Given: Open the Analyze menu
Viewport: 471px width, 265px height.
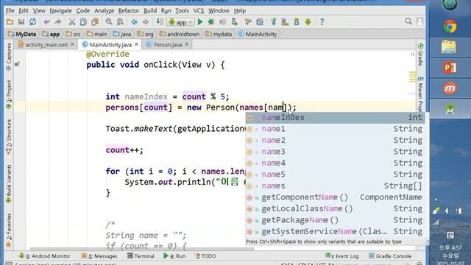Looking at the screenshot, I should (x=105, y=10).
